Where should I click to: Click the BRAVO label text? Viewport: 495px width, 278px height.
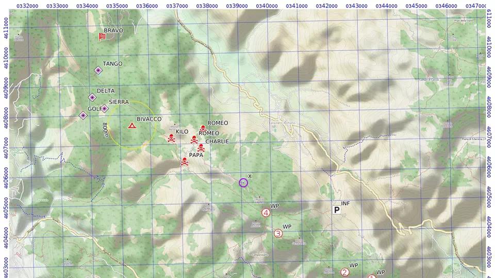pyautogui.click(x=113, y=30)
